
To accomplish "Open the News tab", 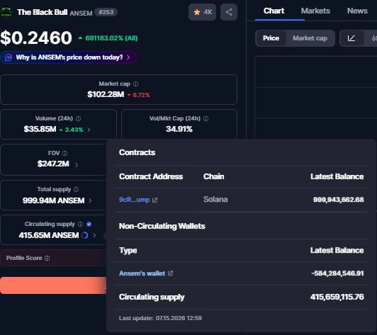I will 357,11.
